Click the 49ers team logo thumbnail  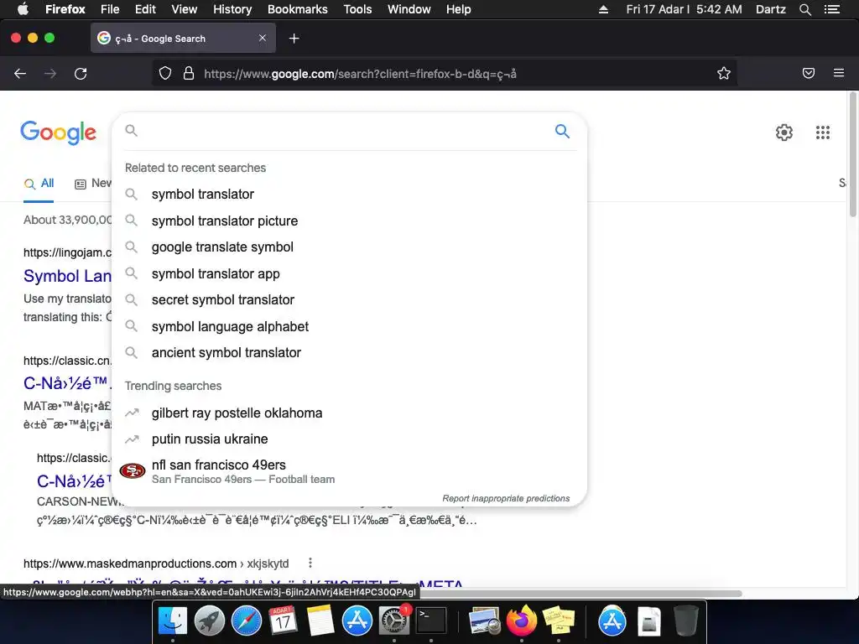click(x=133, y=470)
